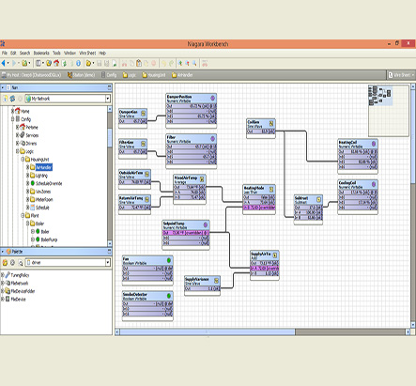Open the File menu
Screen dimensions: 416x386
[5, 53]
